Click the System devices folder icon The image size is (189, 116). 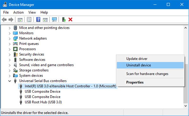point(15,76)
